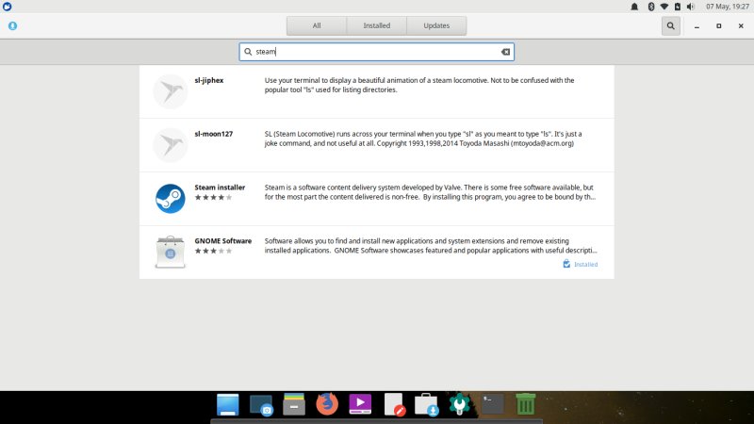Click the magnifier icon inside the search field
Screen dimensions: 754x424
pyautogui.click(x=248, y=52)
